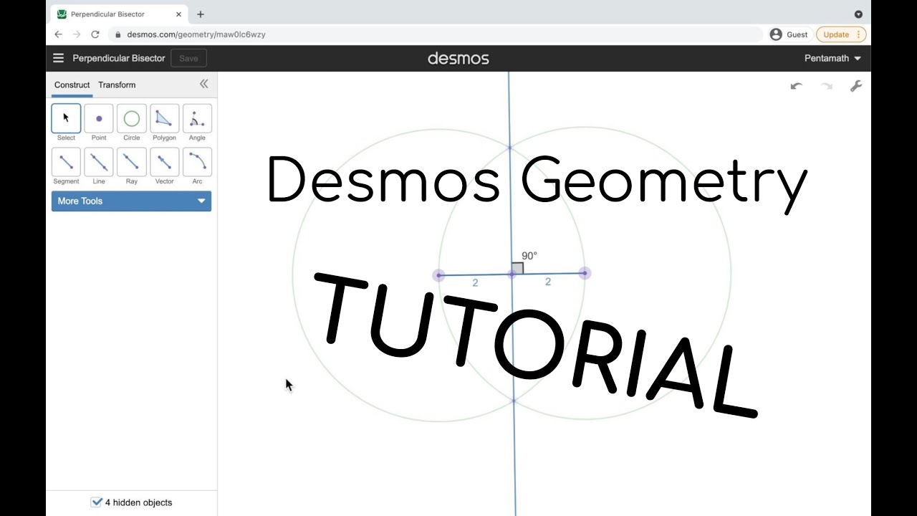Open the Pentamath account dropdown
This screenshot has width=917, height=516.
pos(832,58)
